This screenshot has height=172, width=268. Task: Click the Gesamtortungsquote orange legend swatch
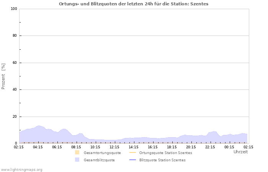77,153
